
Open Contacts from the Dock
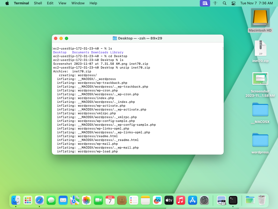point(122,200)
